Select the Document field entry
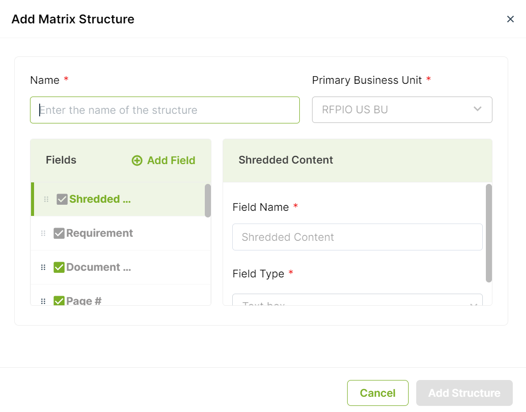 click(121, 267)
